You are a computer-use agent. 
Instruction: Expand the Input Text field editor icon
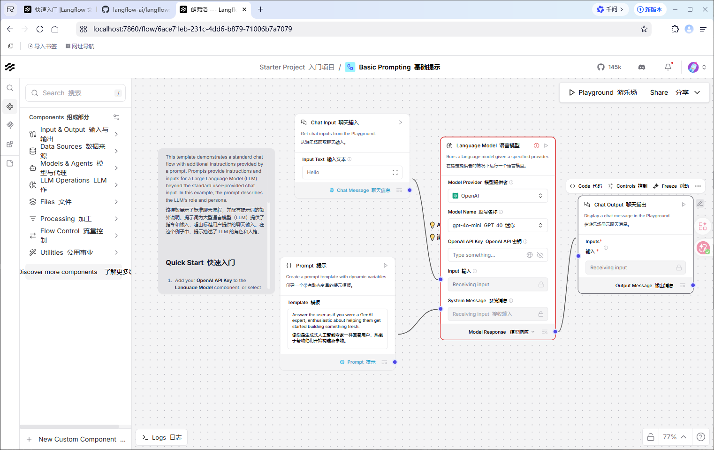click(395, 173)
